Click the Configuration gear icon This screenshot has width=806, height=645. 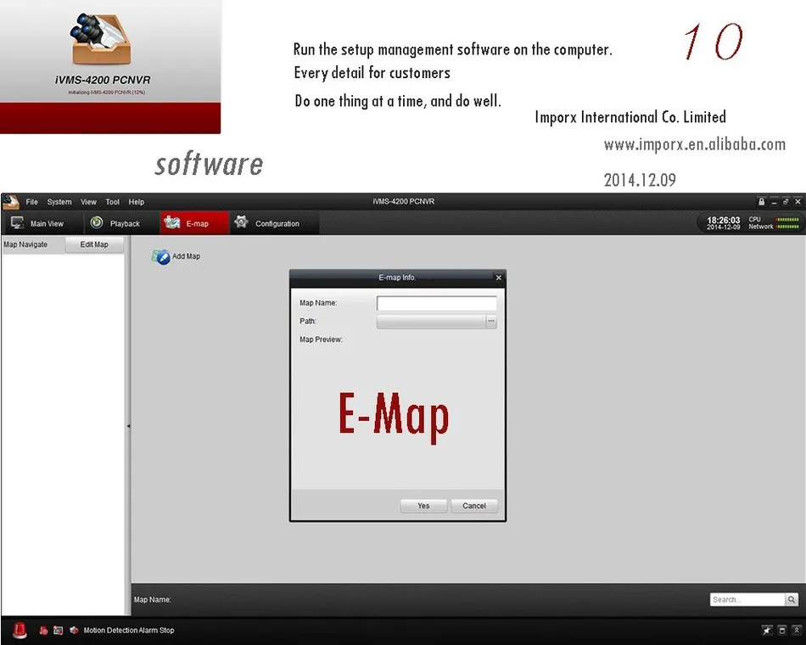click(241, 222)
